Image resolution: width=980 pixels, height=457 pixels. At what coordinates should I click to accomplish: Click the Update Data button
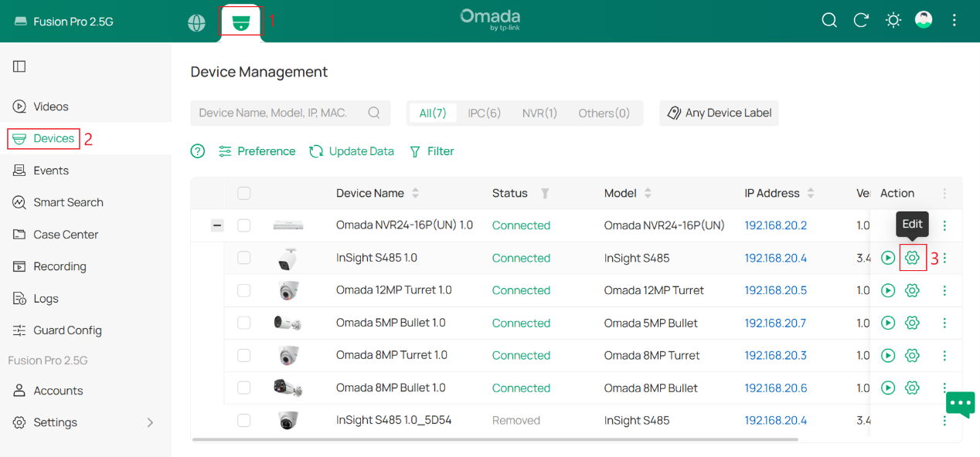pos(352,151)
